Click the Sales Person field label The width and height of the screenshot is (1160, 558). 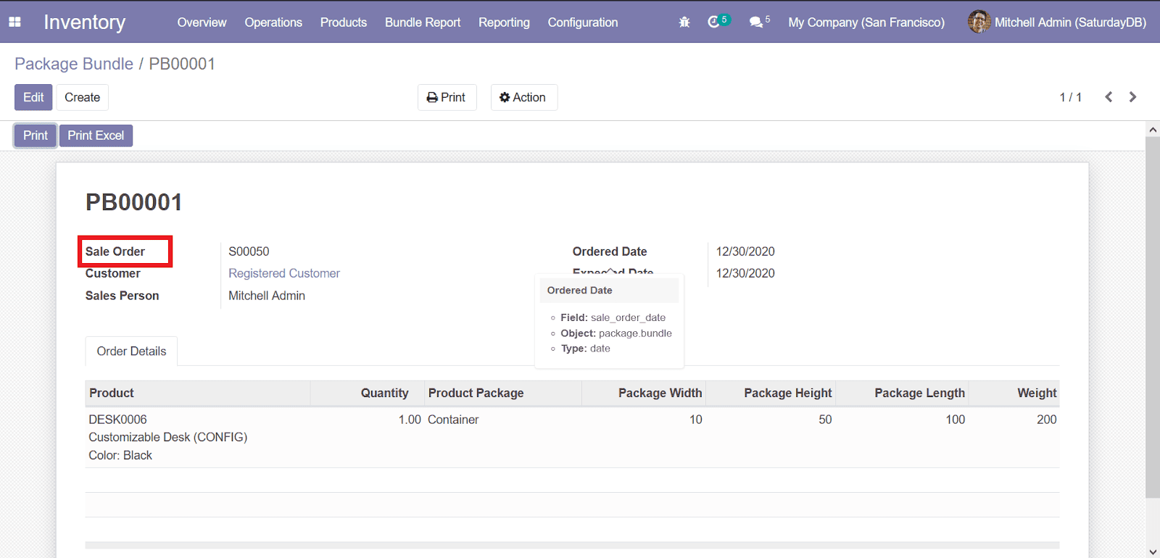[x=122, y=296]
